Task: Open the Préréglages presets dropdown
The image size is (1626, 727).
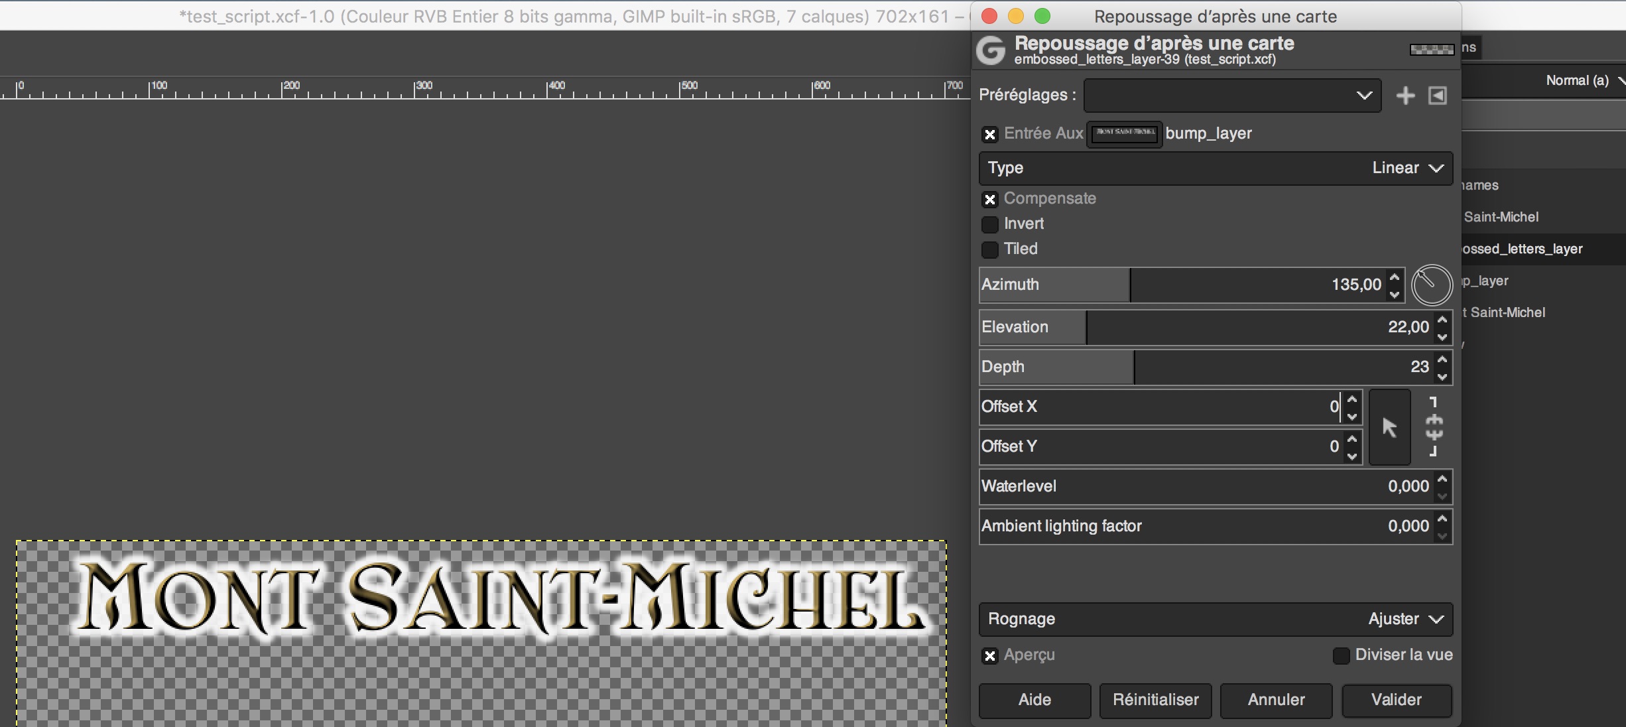Action: coord(1232,96)
